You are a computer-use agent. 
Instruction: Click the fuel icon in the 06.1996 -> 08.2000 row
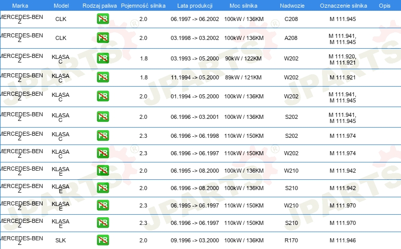coord(103,188)
